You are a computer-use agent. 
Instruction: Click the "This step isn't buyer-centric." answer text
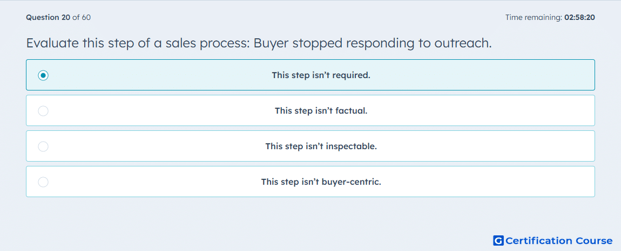coord(321,182)
